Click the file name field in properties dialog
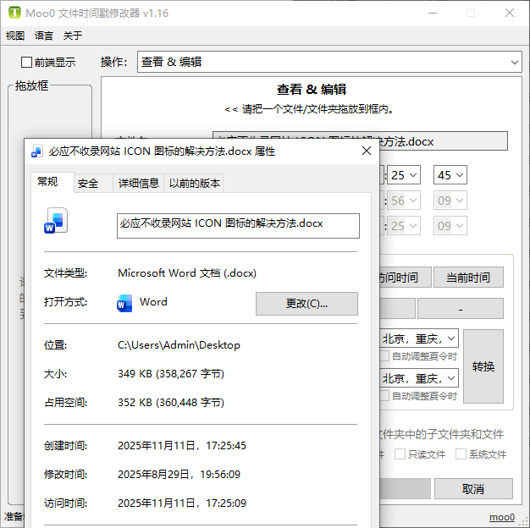The height and width of the screenshot is (528, 530). (238, 226)
